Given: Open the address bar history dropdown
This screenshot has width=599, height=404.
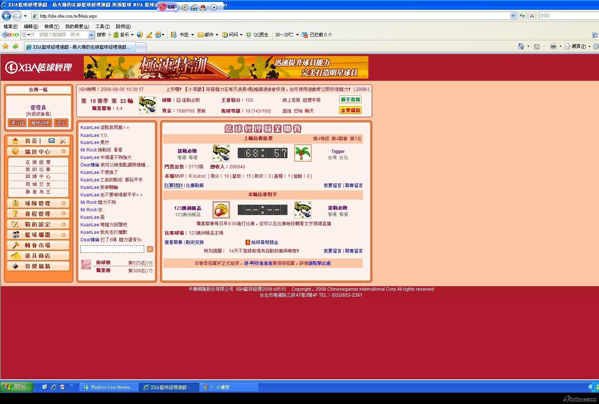Looking at the screenshot, I should tap(513, 16).
